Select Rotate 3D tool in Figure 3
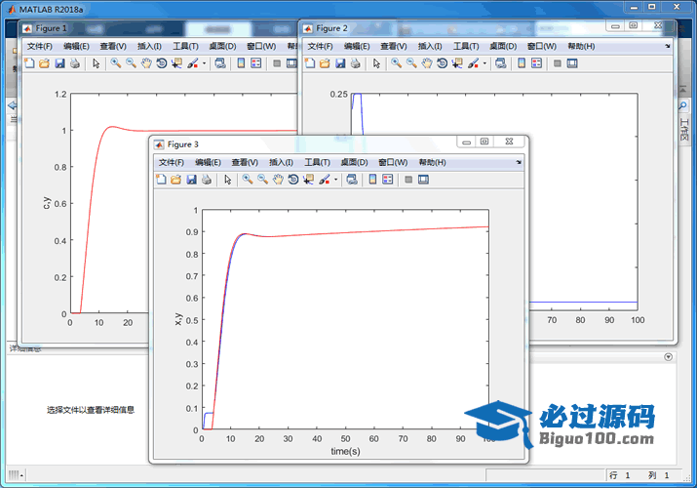Screen dimensions: 697x488 coord(293,180)
